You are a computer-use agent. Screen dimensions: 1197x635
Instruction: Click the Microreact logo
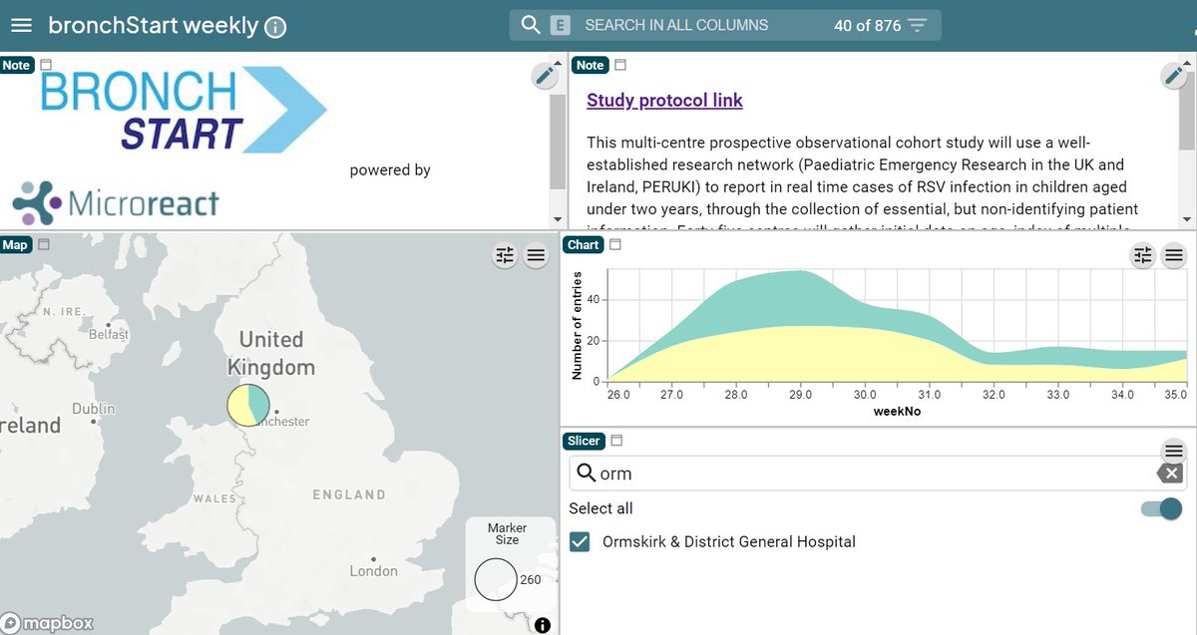pos(116,202)
